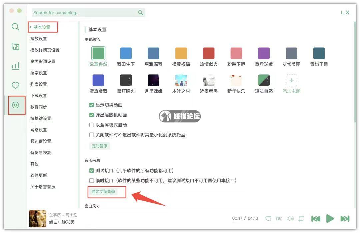Open the 基本设置 settings section

coord(42,27)
